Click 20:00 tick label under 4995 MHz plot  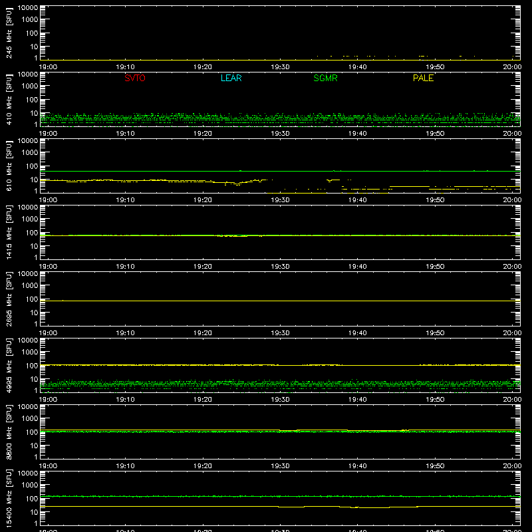point(512,400)
